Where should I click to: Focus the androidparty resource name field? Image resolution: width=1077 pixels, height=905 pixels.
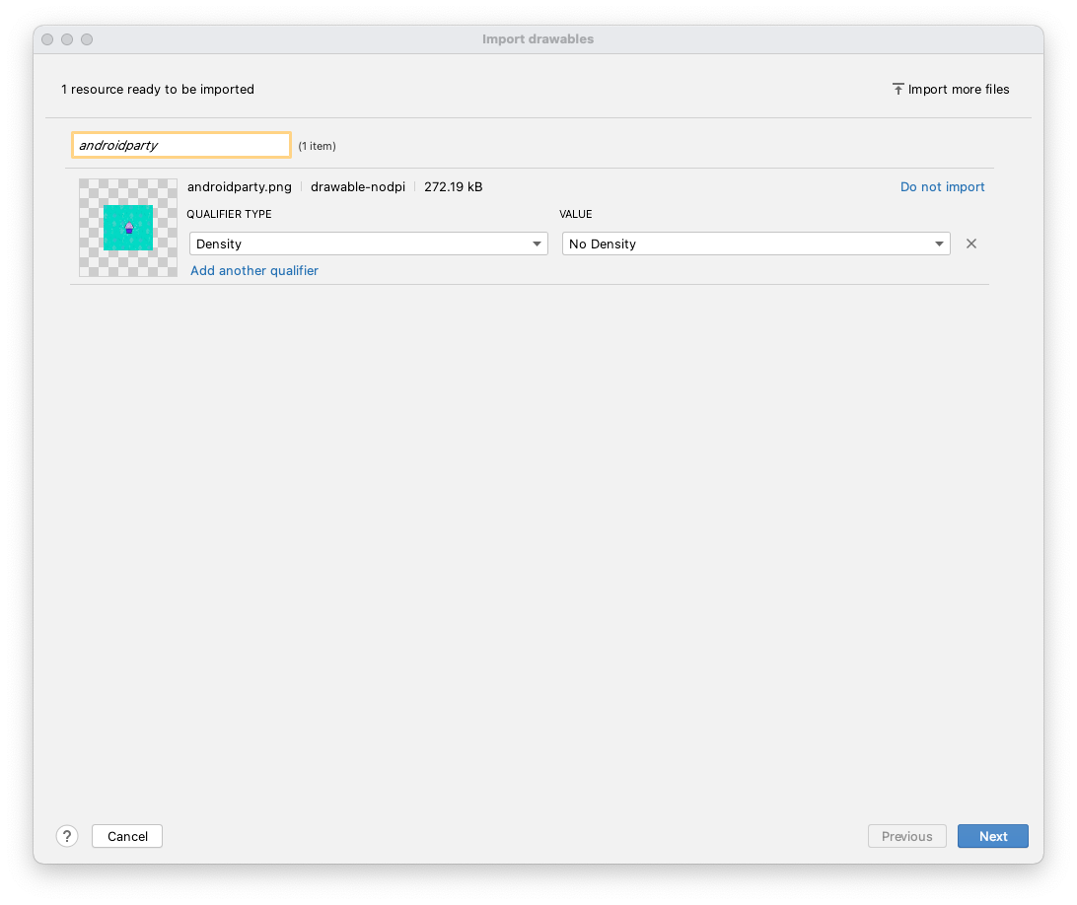[x=181, y=145]
